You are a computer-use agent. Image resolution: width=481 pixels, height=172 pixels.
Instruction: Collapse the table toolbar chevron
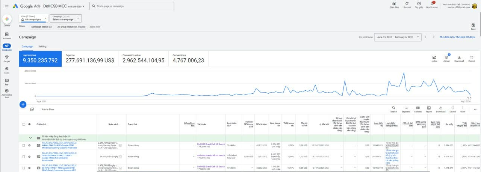pyautogui.click(x=475, y=109)
